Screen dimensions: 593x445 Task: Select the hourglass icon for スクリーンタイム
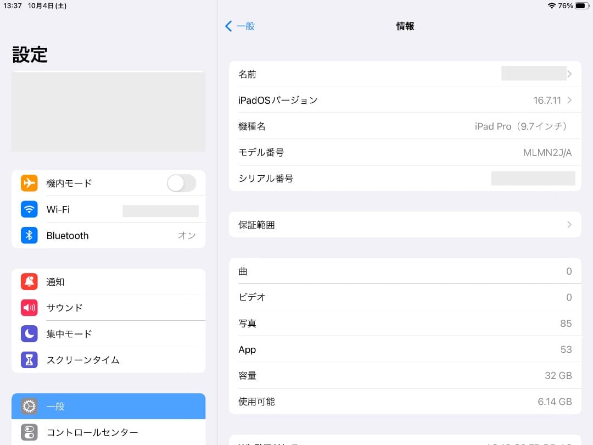pos(29,360)
